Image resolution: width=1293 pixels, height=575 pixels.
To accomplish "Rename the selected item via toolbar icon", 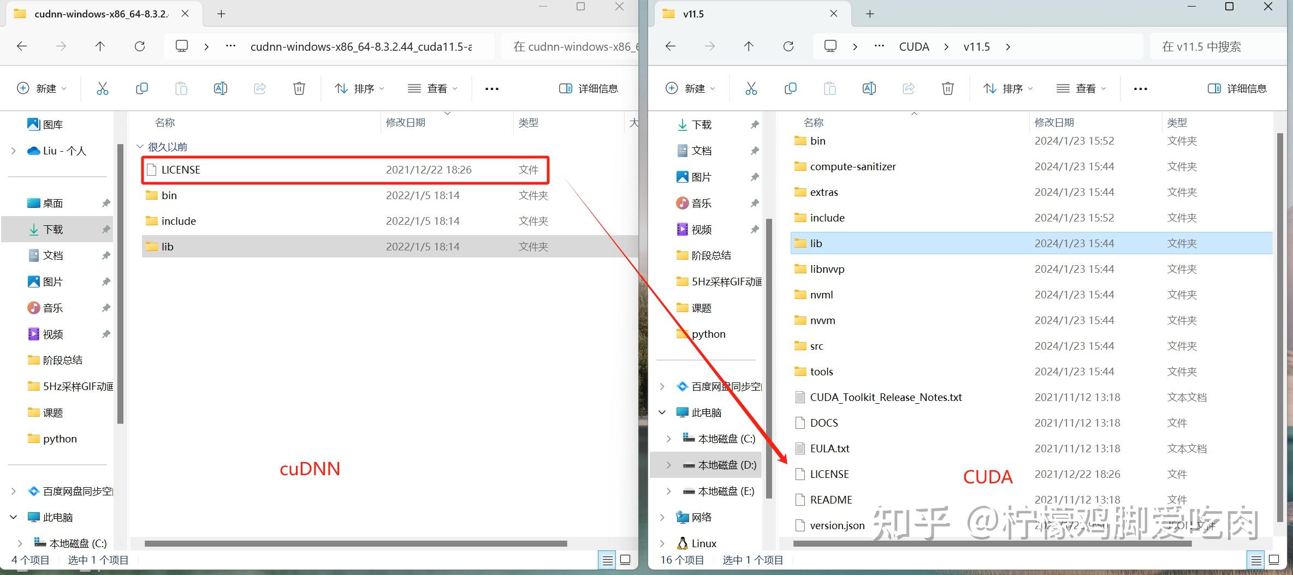I will [869, 88].
